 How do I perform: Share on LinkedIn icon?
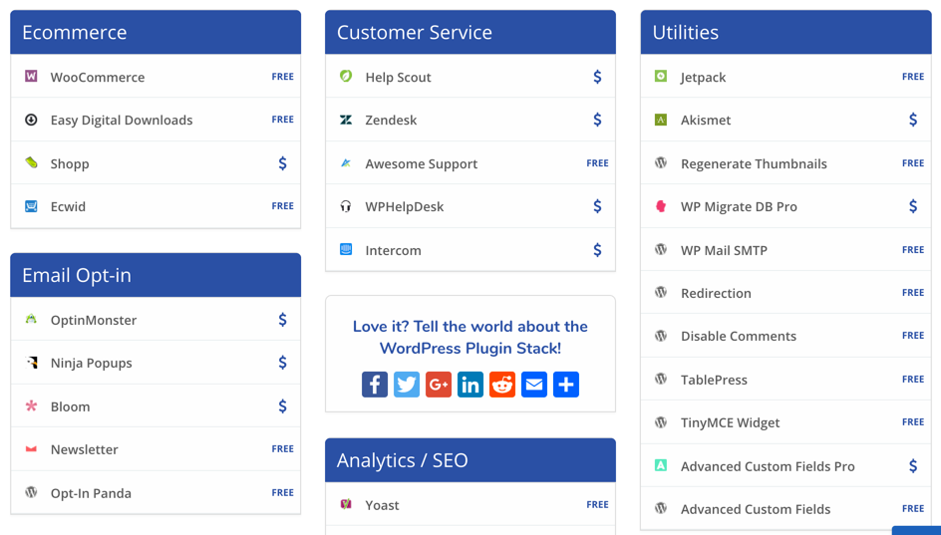[470, 385]
